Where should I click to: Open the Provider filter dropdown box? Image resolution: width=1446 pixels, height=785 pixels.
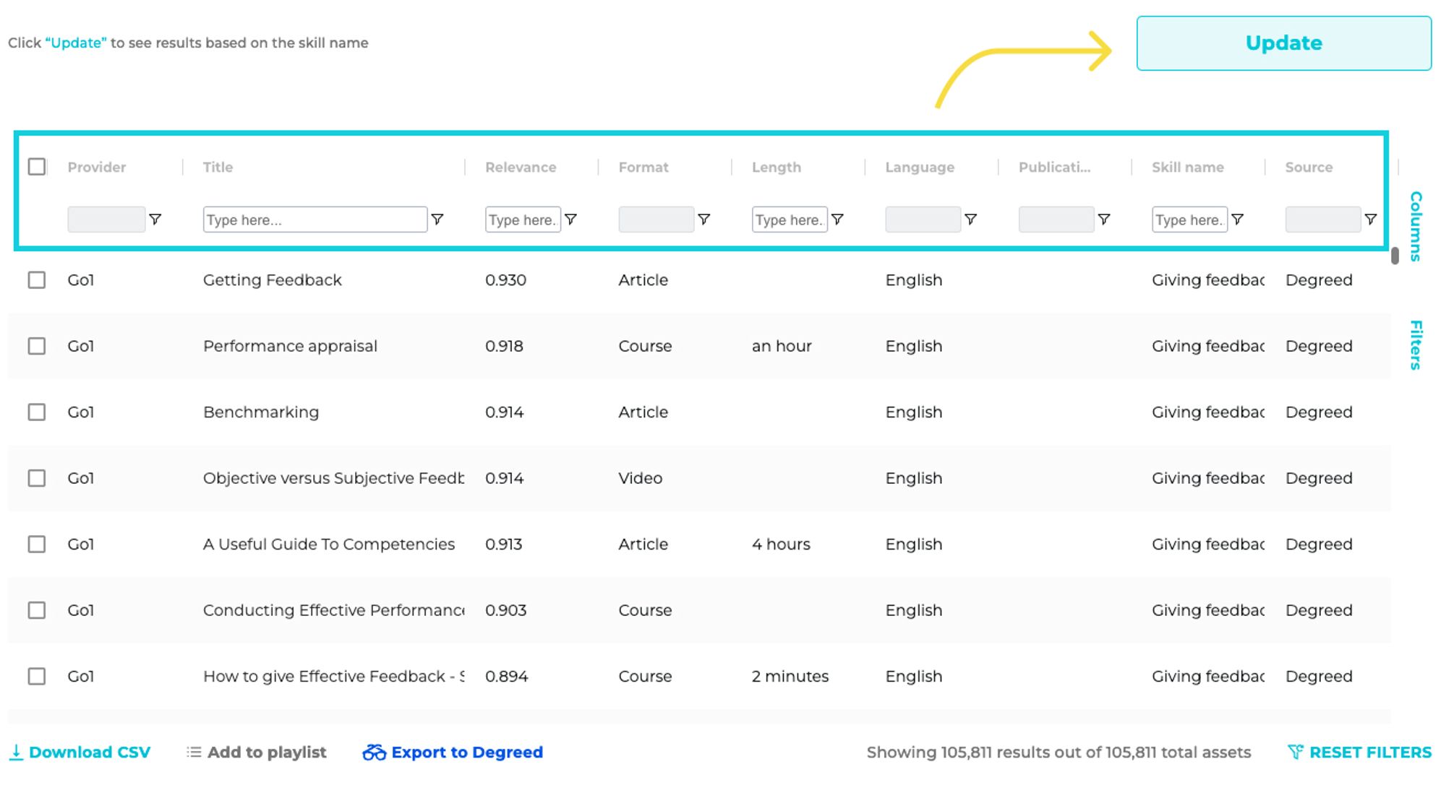(106, 220)
